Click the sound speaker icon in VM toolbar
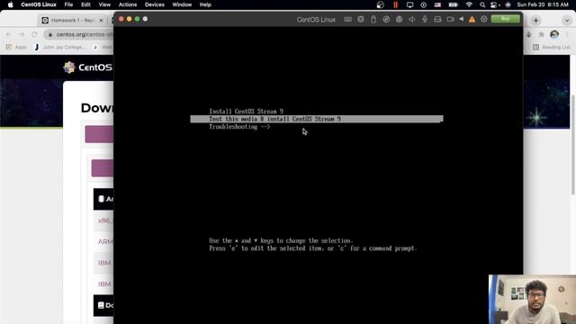Screen dimensions: 576x324 coord(412,19)
